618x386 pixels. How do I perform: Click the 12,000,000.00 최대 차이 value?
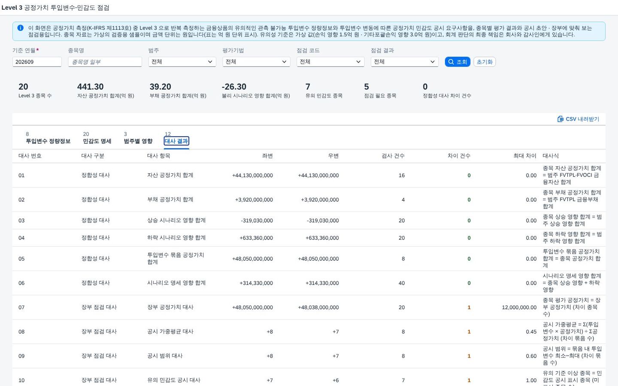point(519,308)
